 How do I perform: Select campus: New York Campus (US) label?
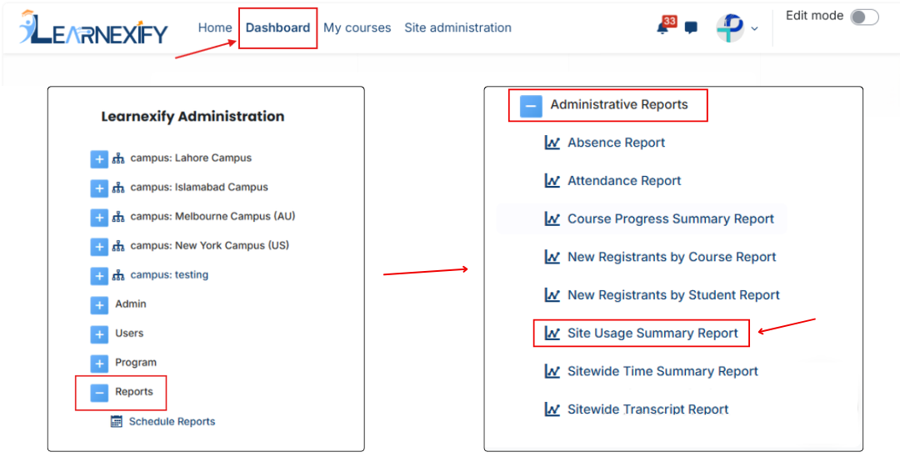click(x=210, y=246)
